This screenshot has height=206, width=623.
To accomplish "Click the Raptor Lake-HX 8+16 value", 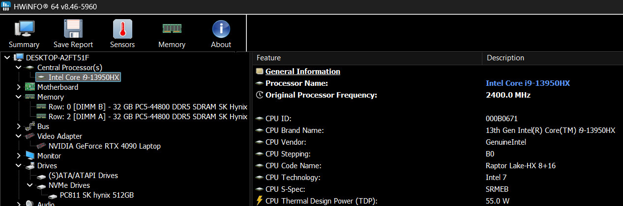I will (x=520, y=166).
